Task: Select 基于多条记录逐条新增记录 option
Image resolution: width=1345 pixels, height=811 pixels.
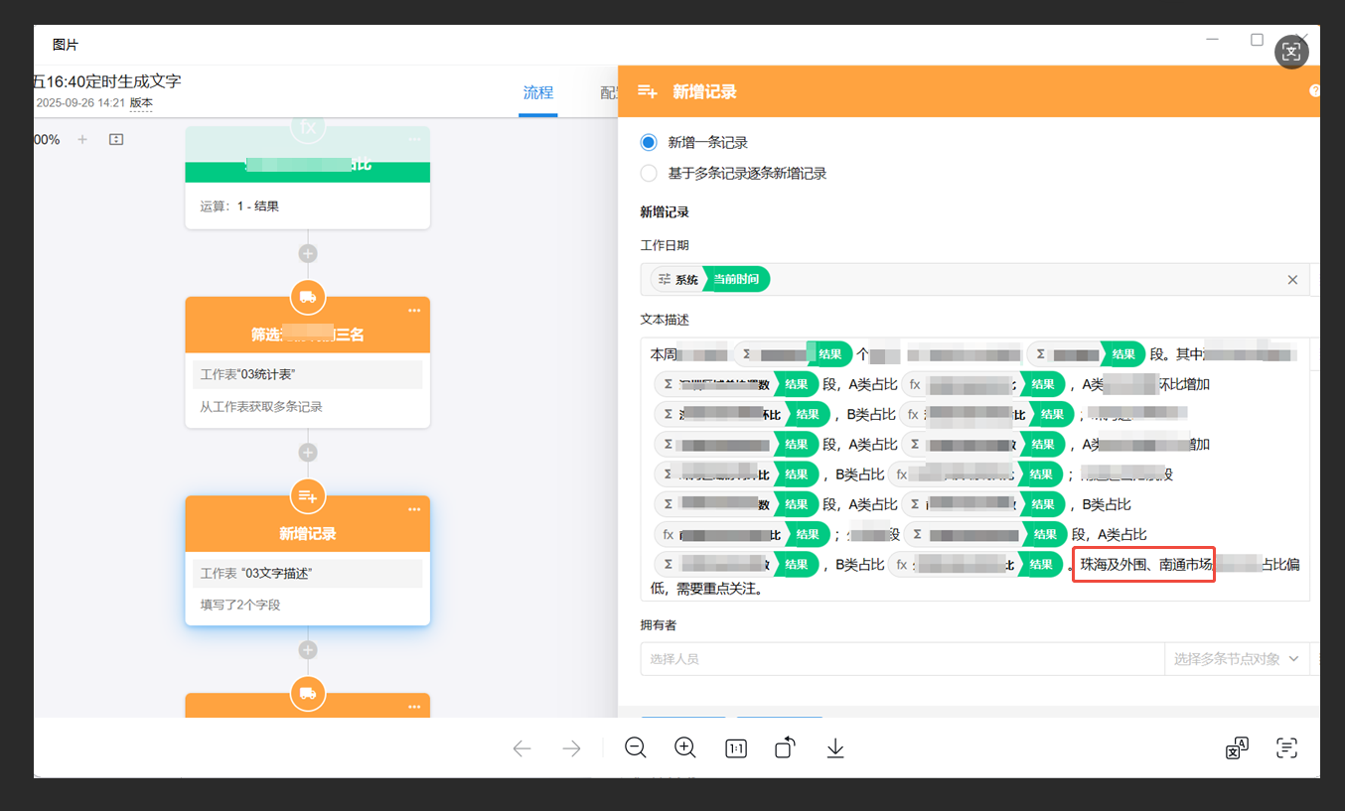Action: 649,172
